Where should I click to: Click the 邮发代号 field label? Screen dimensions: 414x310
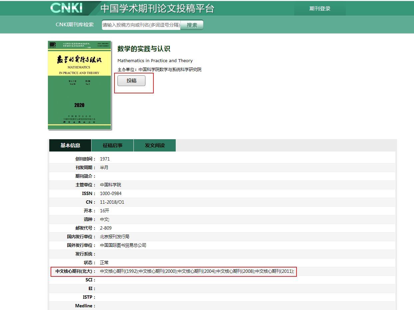coord(86,228)
